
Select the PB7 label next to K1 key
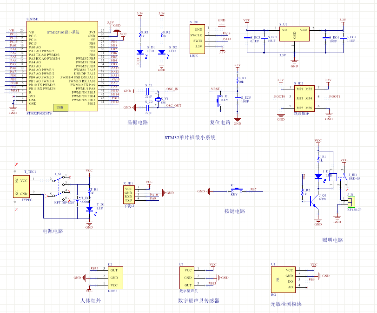(253, 190)
